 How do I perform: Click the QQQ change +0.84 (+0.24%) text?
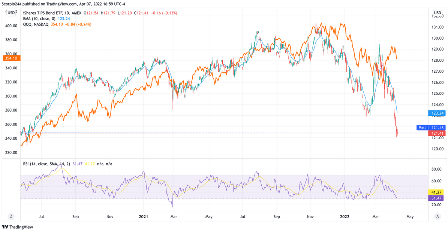(78, 24)
